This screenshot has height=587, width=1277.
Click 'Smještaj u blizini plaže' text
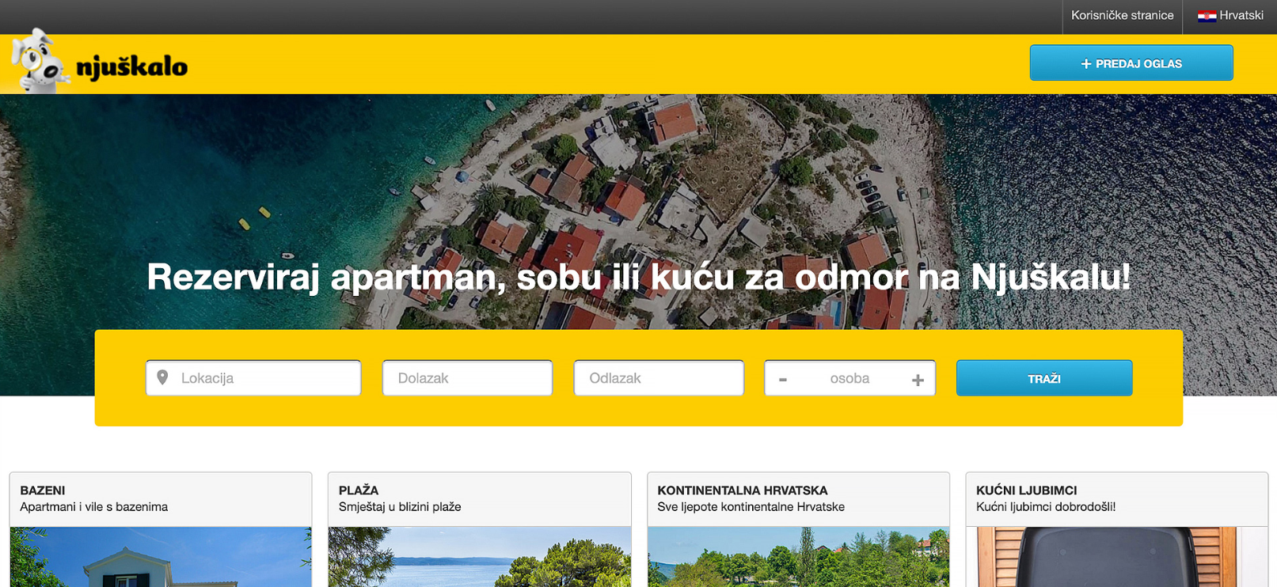(x=400, y=507)
